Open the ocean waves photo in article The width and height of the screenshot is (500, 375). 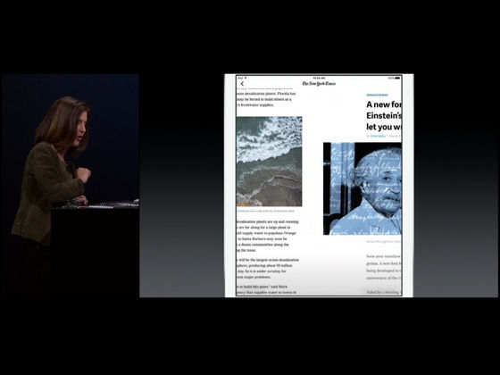tap(269, 162)
